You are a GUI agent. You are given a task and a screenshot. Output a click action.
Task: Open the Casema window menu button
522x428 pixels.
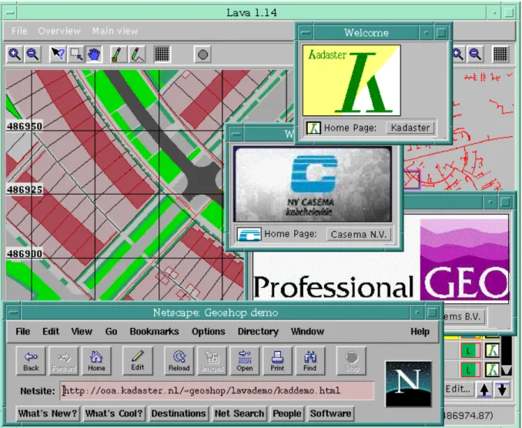pos(236,134)
